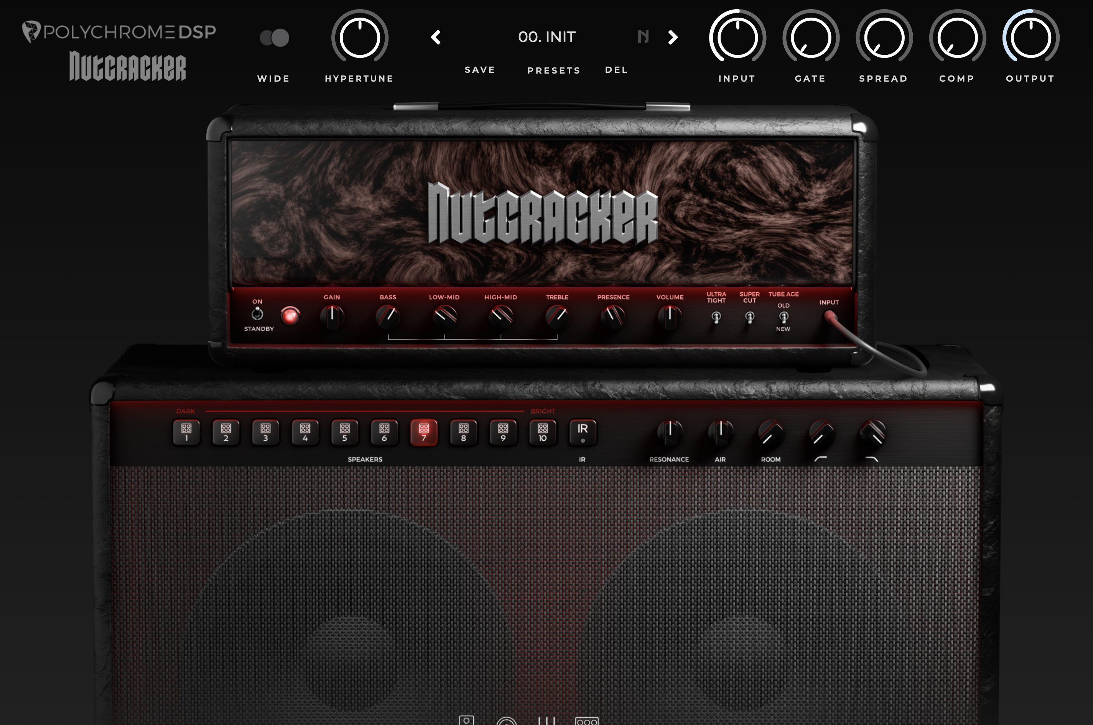Click the HIGH-MID knob

[501, 317]
